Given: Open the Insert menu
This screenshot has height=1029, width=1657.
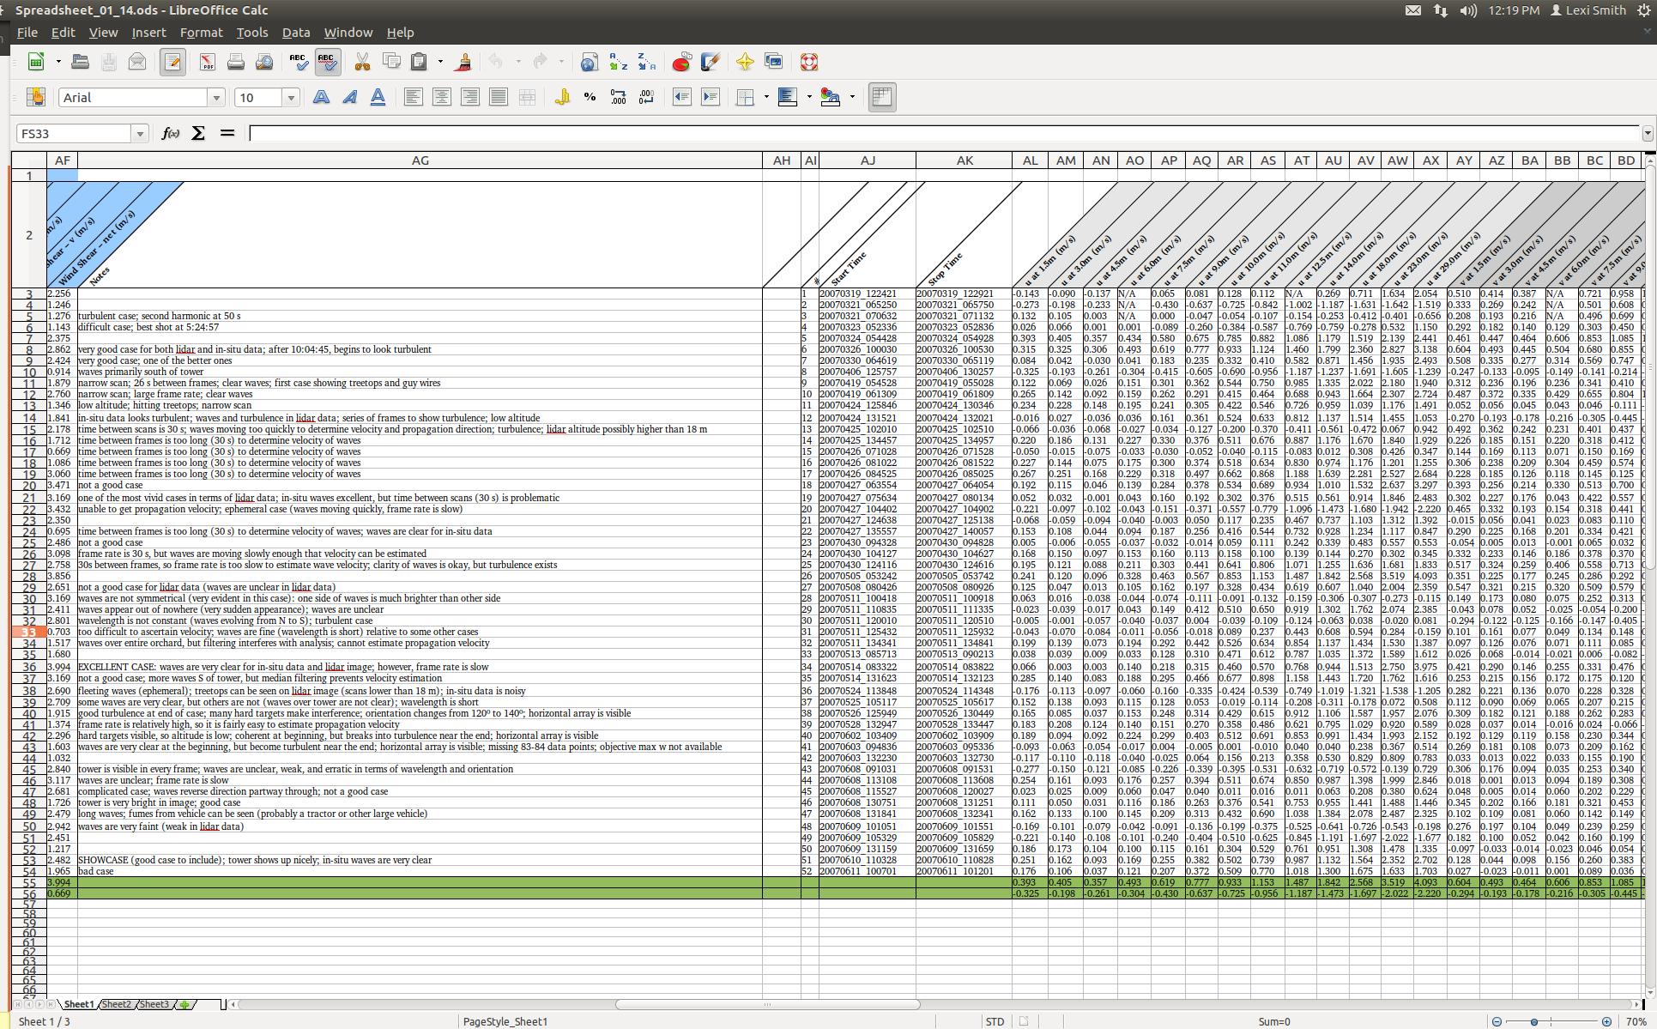Looking at the screenshot, I should point(148,33).
